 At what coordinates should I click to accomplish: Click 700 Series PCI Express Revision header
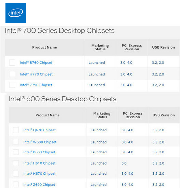pos(132,47)
